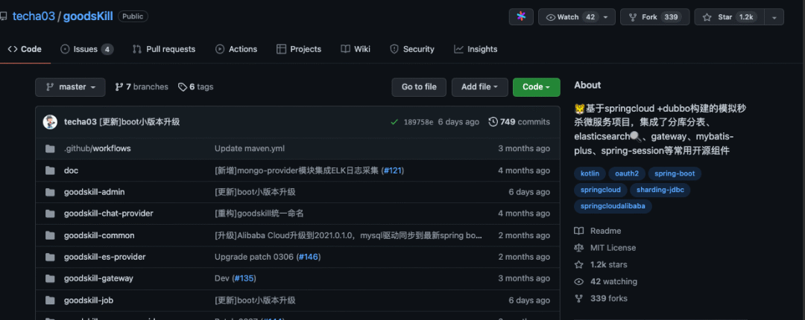Click the folder icon beside goodskill-job

[50, 300]
